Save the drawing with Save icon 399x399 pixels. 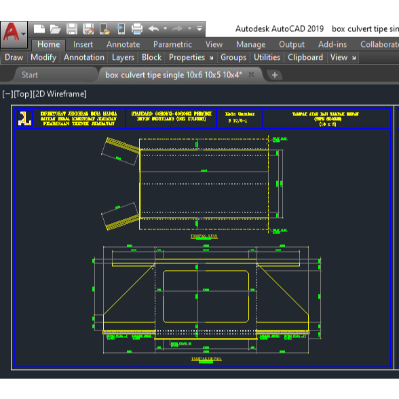coord(72,28)
